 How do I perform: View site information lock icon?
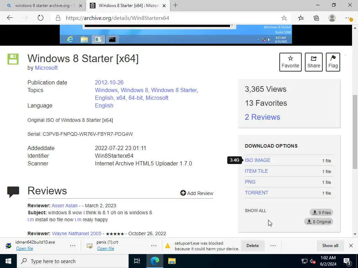58,18
